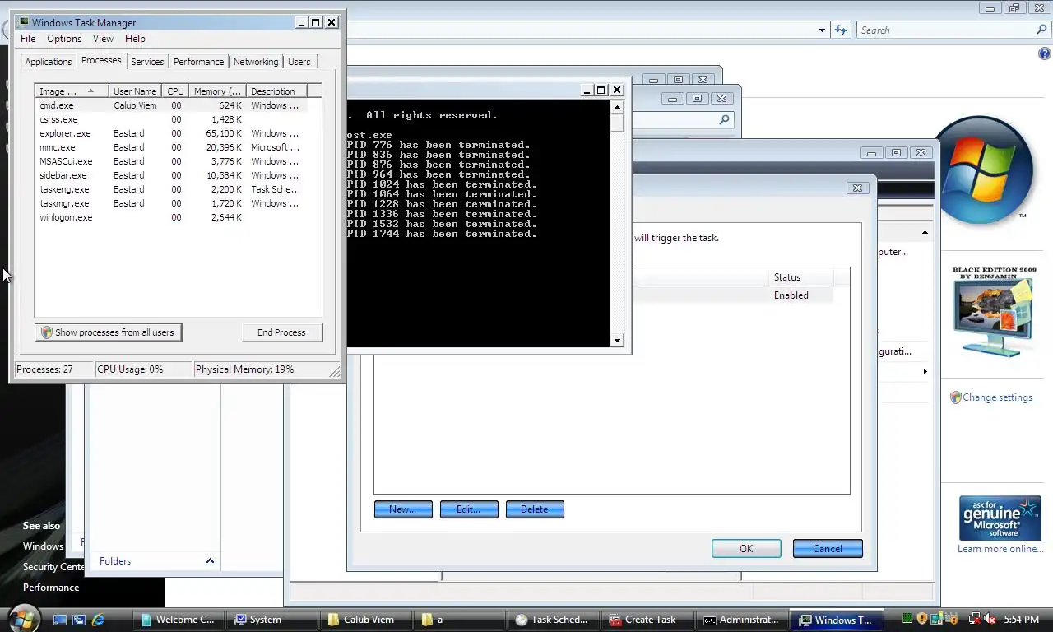Launch Internet Explorer from quick launch
Viewport: 1053px width, 632px height.
pos(99,620)
